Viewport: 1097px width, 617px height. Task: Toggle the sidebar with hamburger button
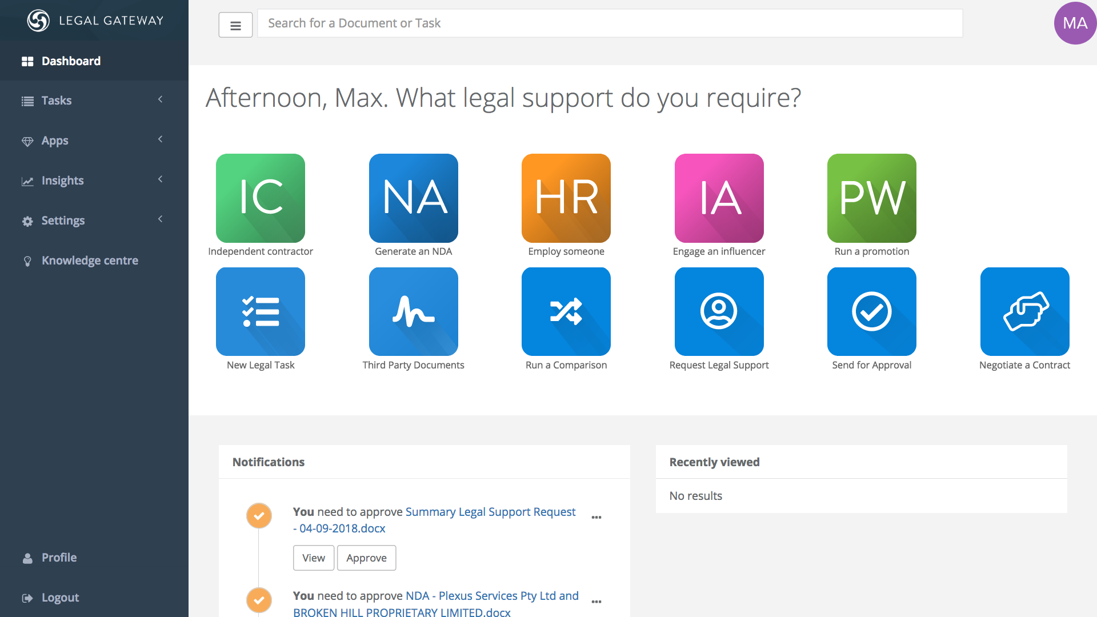235,25
